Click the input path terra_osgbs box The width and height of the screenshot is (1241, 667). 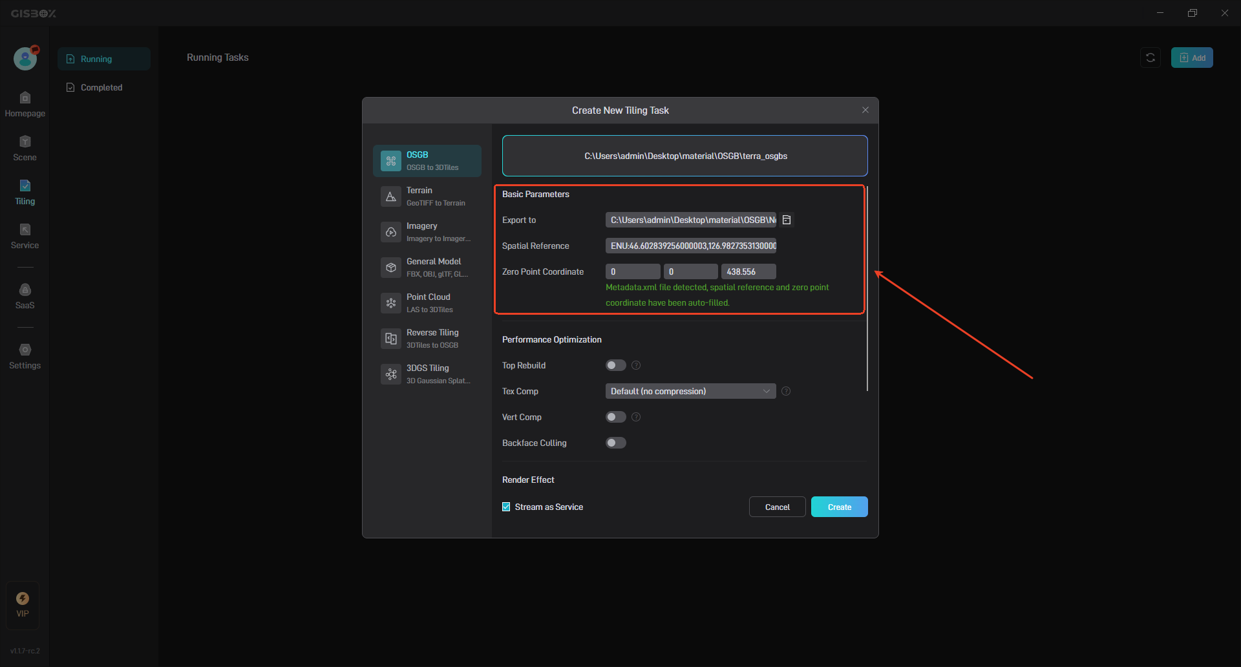685,156
